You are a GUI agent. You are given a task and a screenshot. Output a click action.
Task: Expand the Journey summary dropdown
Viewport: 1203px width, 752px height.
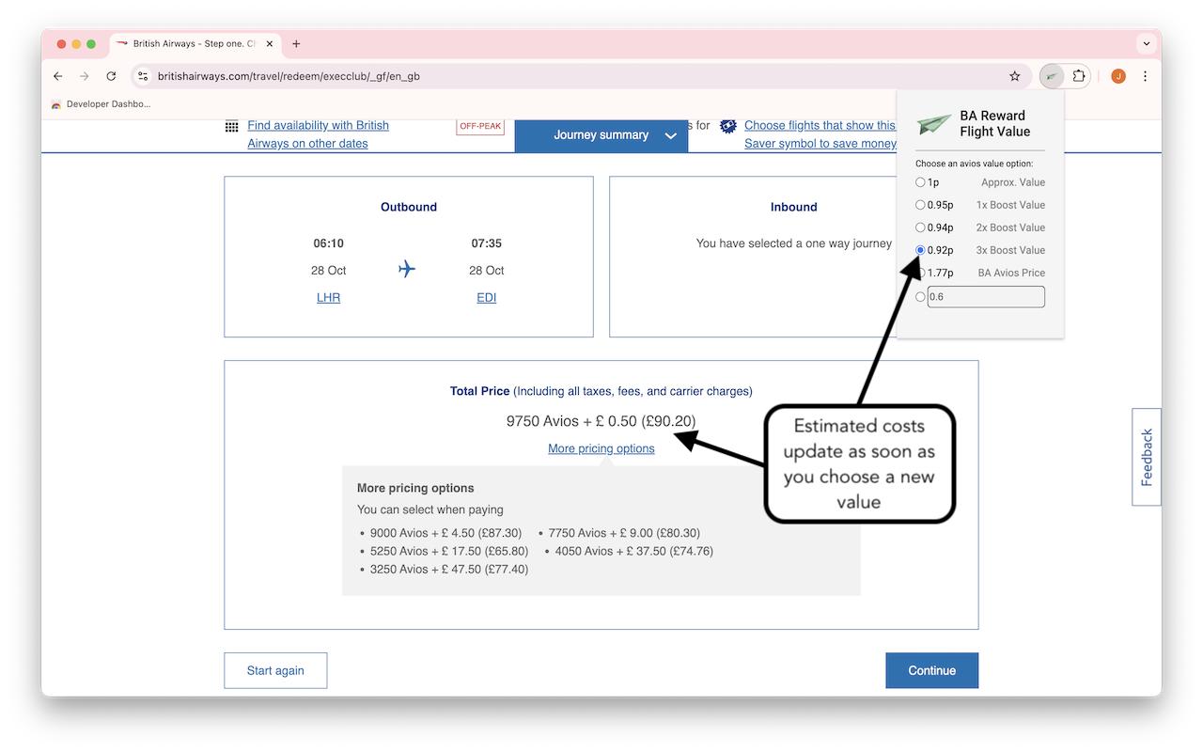(x=601, y=135)
